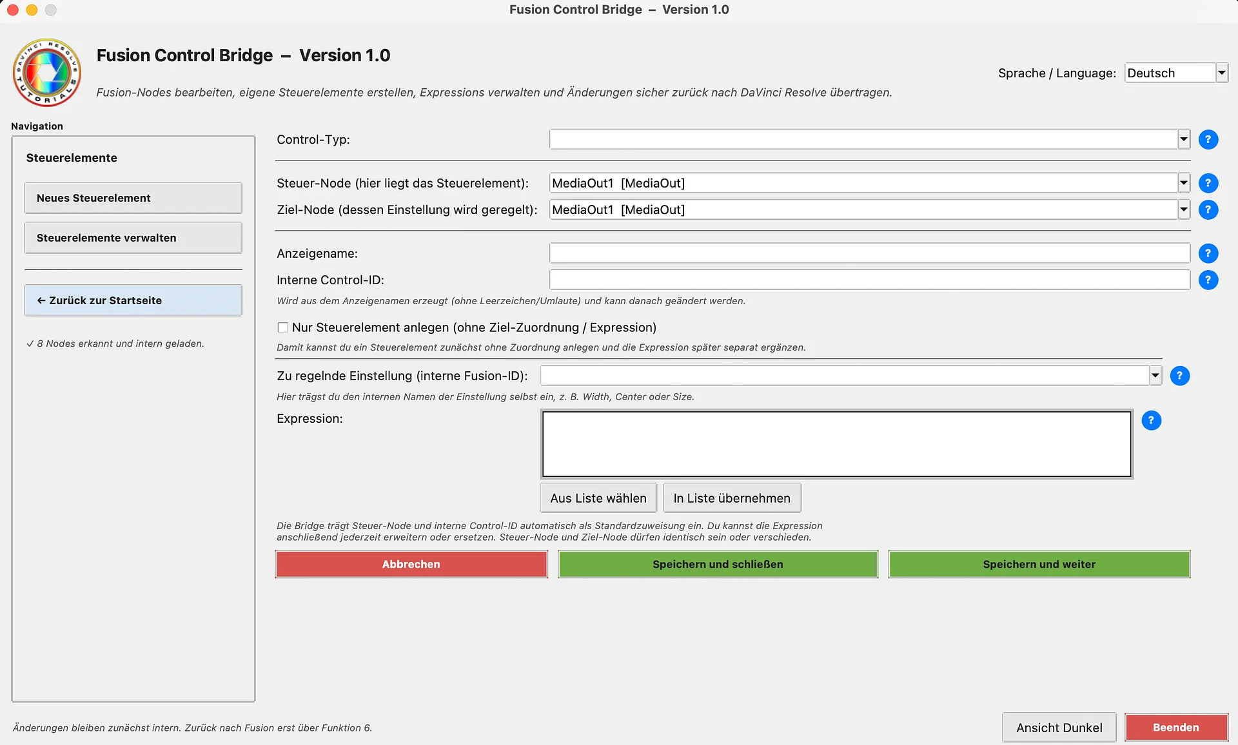Open Steuerelemente verwalten in navigation
This screenshot has height=745, width=1238.
[x=133, y=238]
